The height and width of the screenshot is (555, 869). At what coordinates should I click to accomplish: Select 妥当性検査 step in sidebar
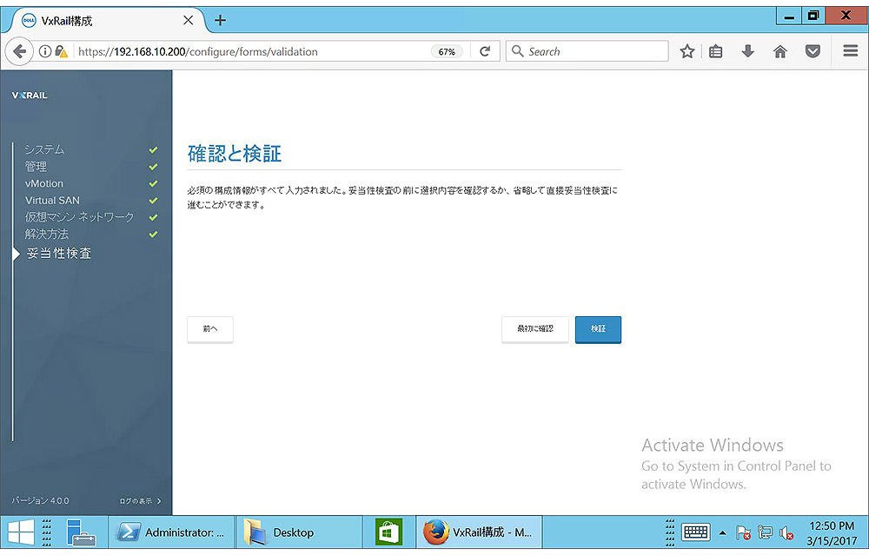point(59,254)
